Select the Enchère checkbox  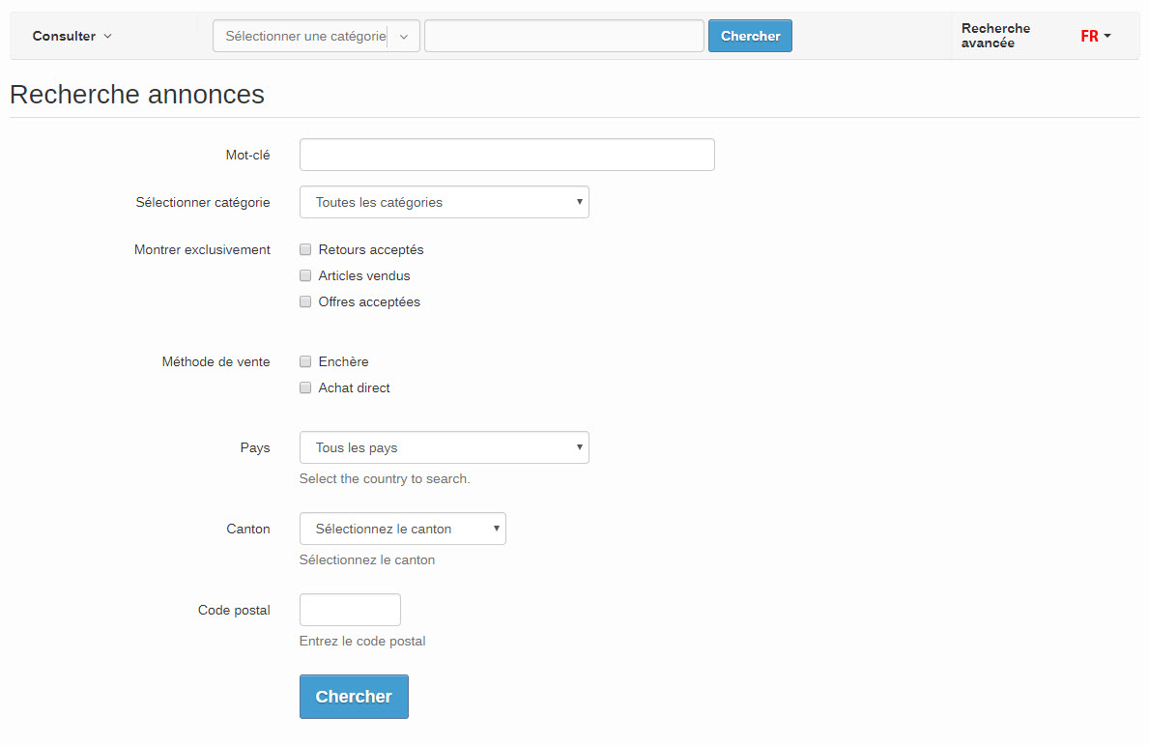pos(305,362)
